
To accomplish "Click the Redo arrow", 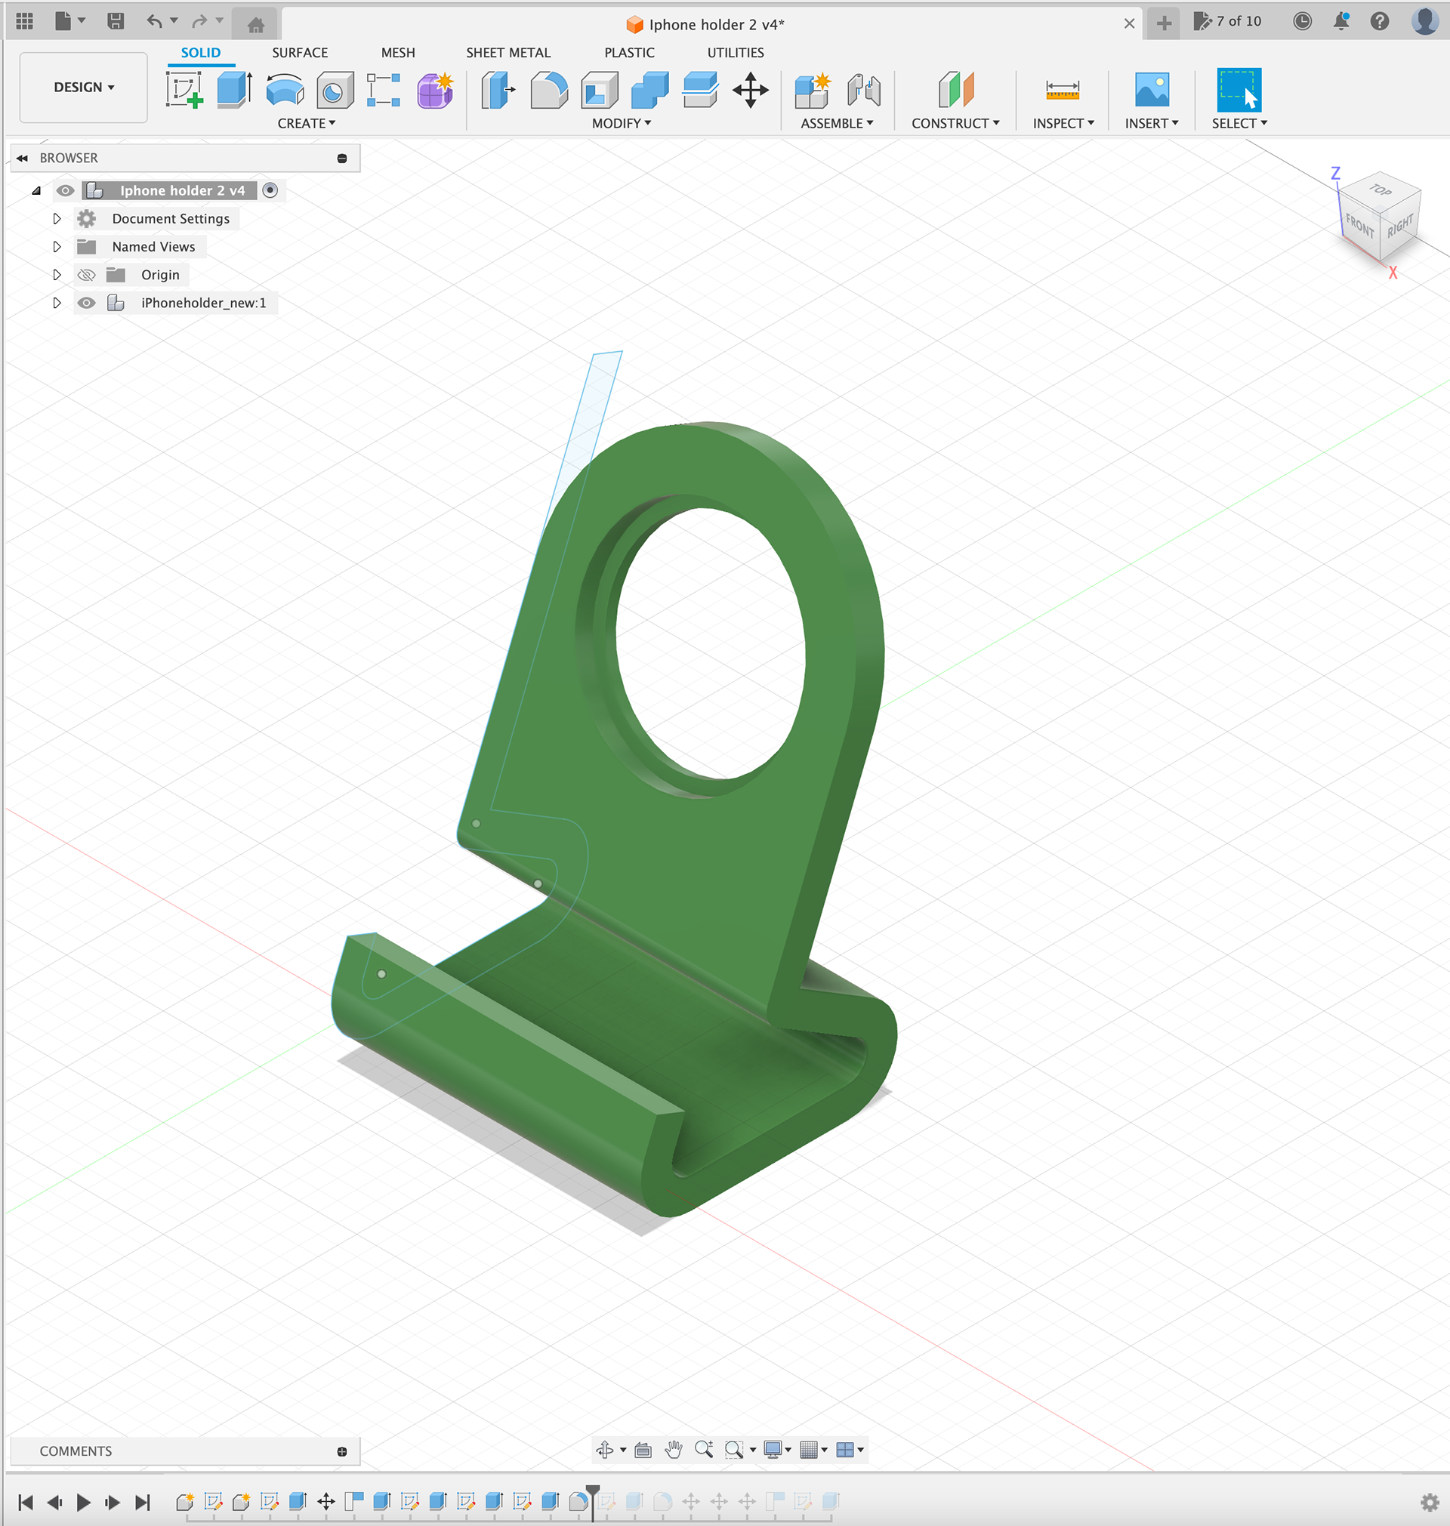I will (199, 22).
